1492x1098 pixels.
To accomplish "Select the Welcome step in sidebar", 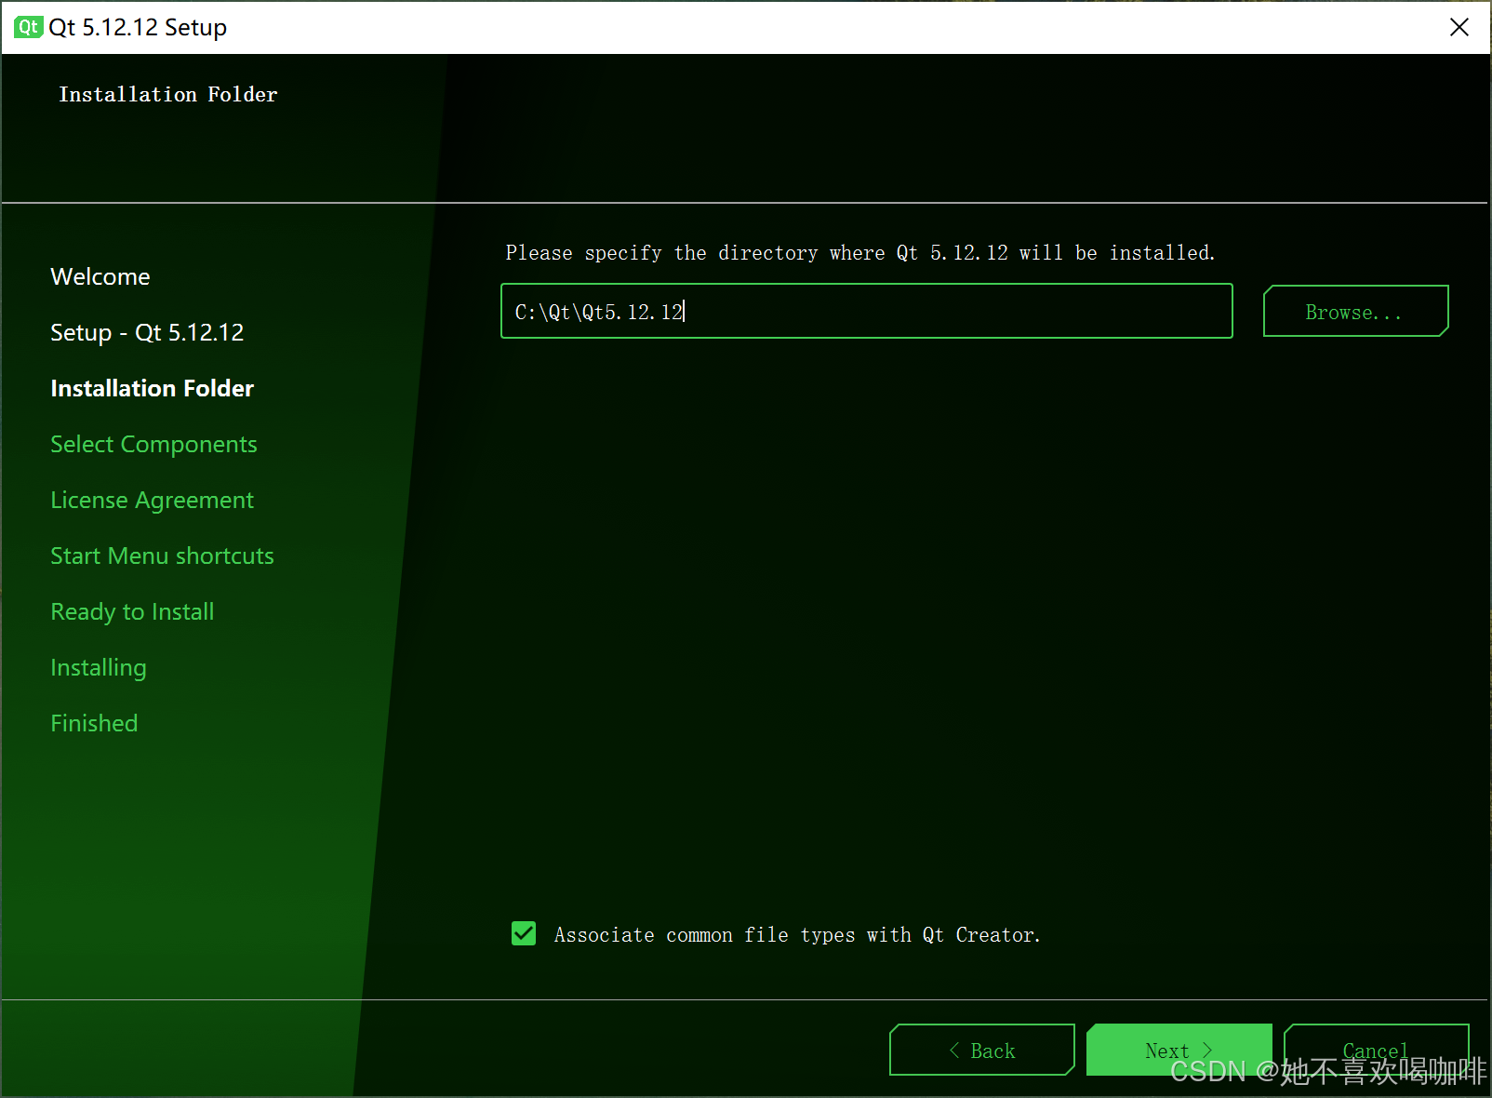I will (100, 276).
